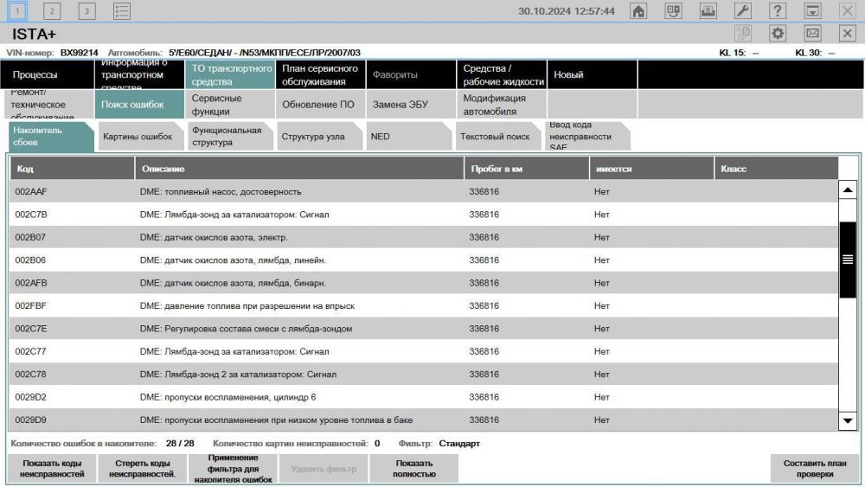The height and width of the screenshot is (487, 865).
Task: Open Ввод кода неисправности SAE tab
Action: (587, 136)
